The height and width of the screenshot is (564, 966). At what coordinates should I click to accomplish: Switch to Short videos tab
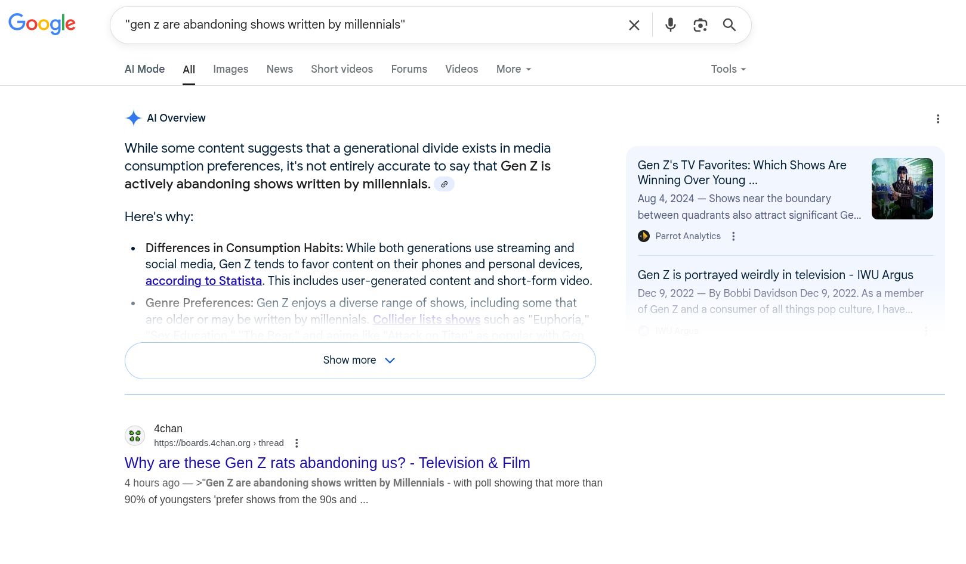(x=341, y=69)
